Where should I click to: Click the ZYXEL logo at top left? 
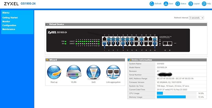pyautogui.click(x=11, y=4)
